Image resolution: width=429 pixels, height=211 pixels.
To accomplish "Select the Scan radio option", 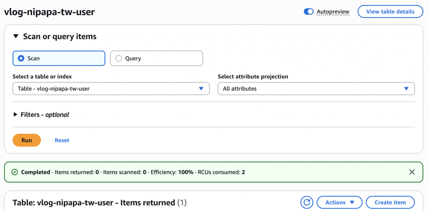I will pyautogui.click(x=21, y=58).
